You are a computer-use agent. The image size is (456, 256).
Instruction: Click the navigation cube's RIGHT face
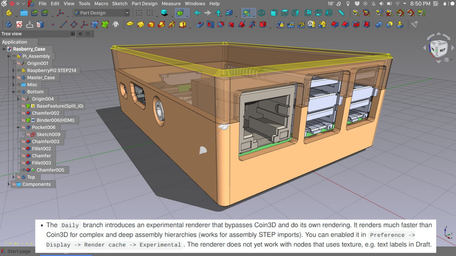point(442,50)
